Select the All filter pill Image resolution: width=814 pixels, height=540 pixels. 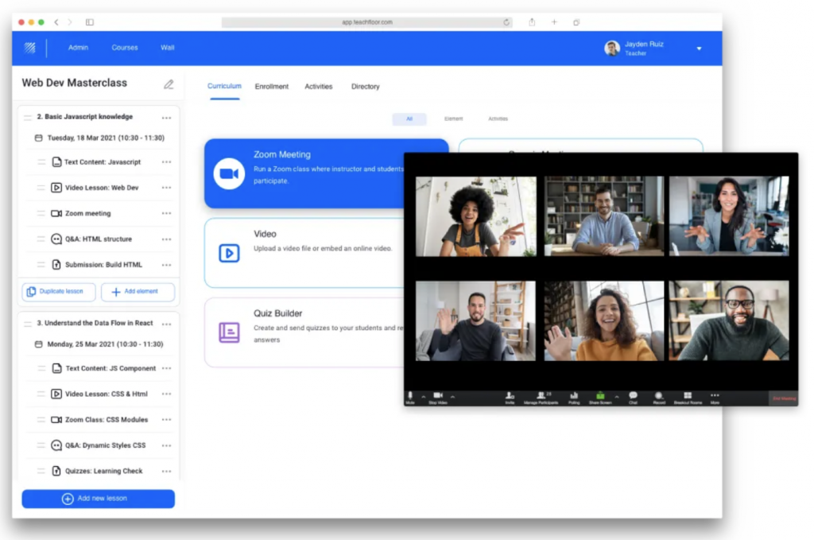click(x=409, y=119)
